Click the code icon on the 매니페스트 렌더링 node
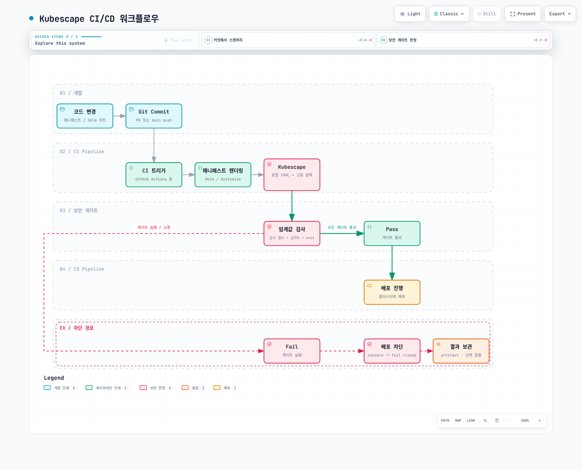 (x=200, y=168)
